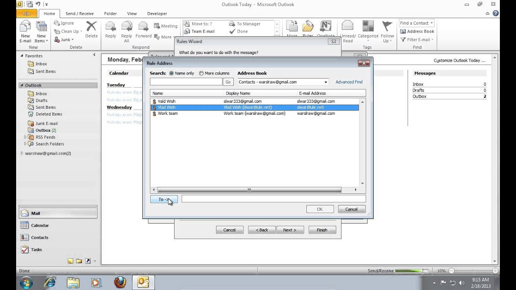Open the Clean Up menu
516x290 pixels.
[68, 31]
